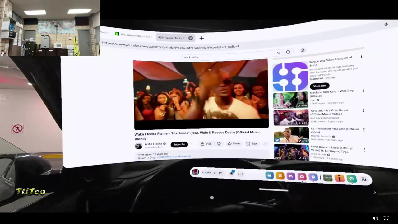Viewport: 398px width, 224px height.
Task: Open the green landscape app in the dock
Action: pos(328,178)
